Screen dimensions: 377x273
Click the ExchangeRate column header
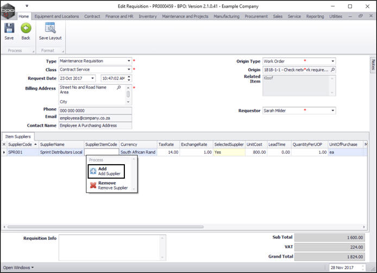pos(196,145)
